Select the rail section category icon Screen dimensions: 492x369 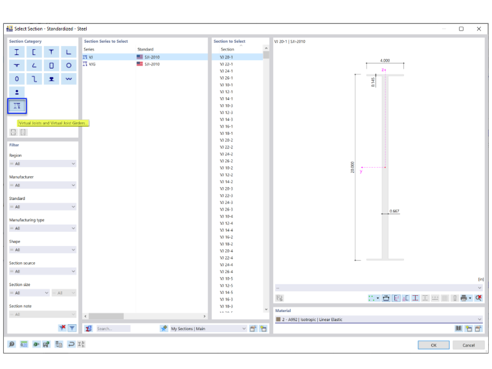tap(51, 79)
